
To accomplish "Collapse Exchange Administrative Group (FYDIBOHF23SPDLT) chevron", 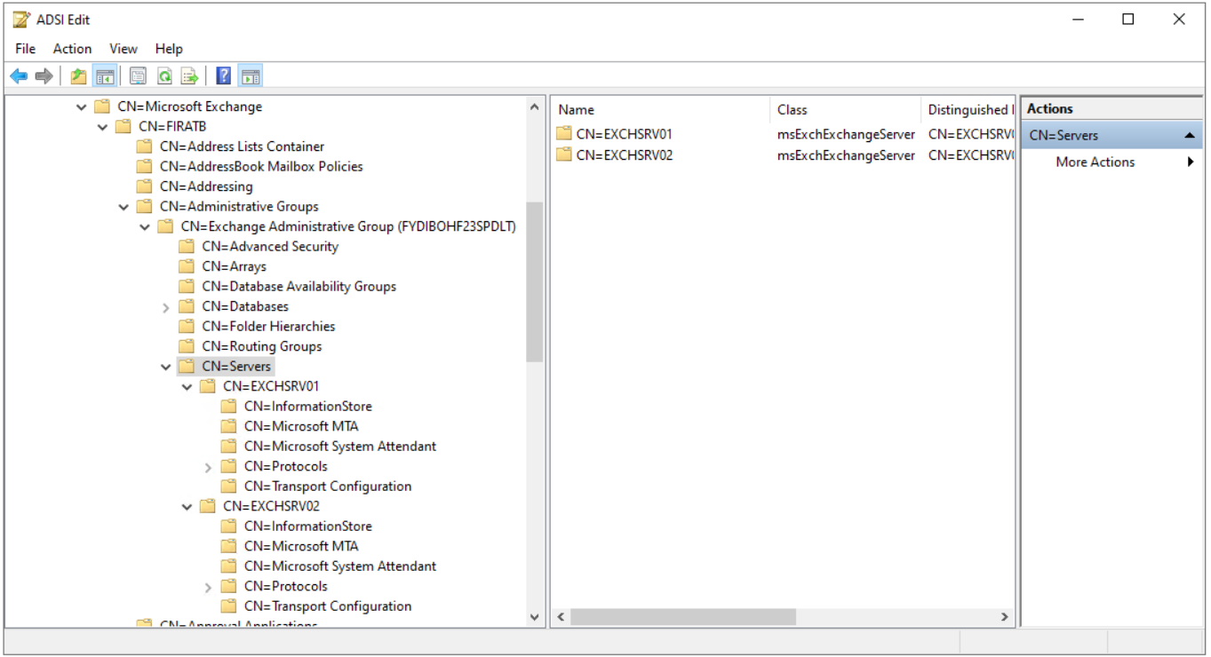I will 145,226.
